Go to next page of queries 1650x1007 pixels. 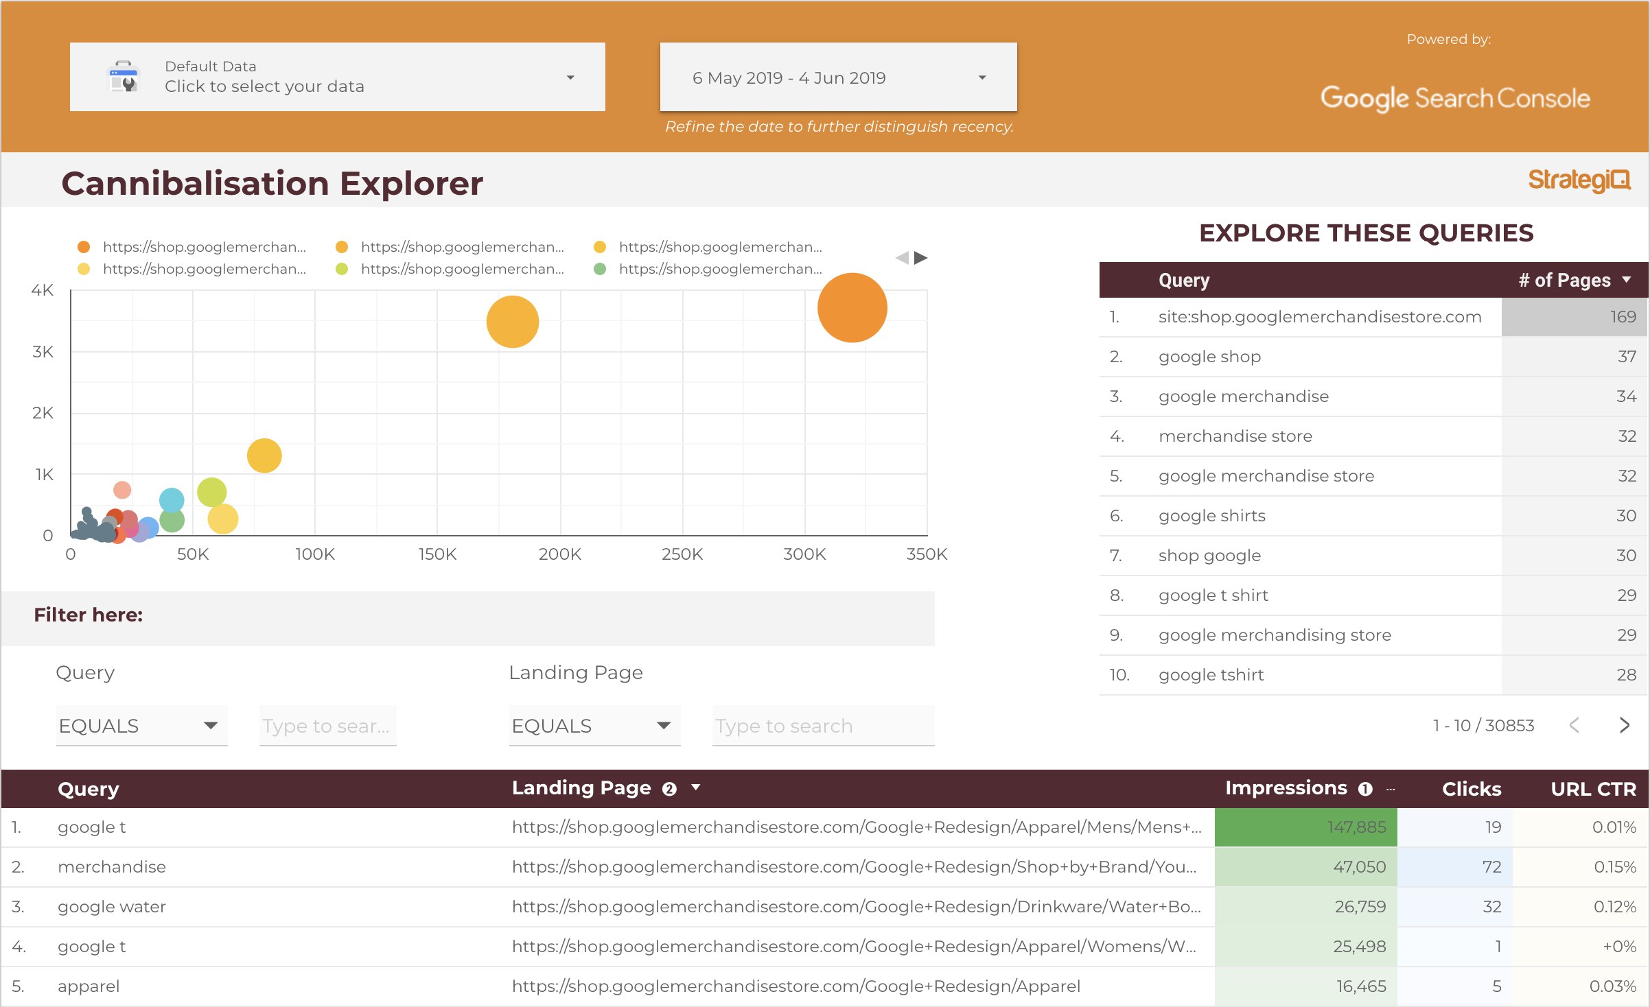pyautogui.click(x=1624, y=725)
